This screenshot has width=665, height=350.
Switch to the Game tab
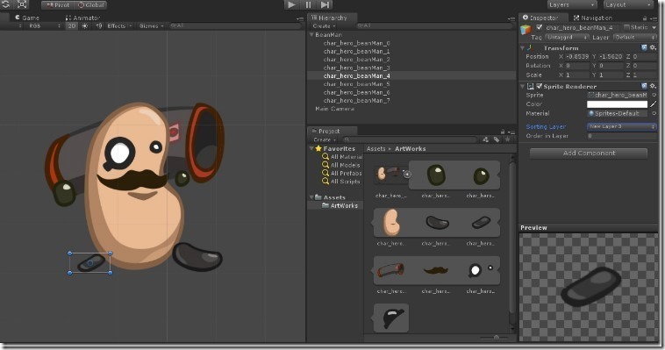tap(27, 18)
